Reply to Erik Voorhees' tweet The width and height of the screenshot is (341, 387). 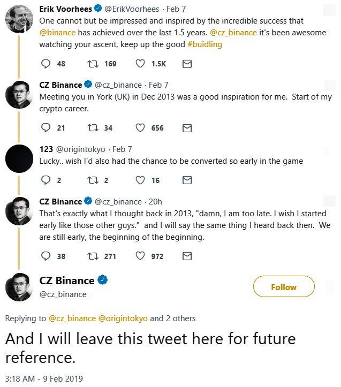(x=46, y=64)
